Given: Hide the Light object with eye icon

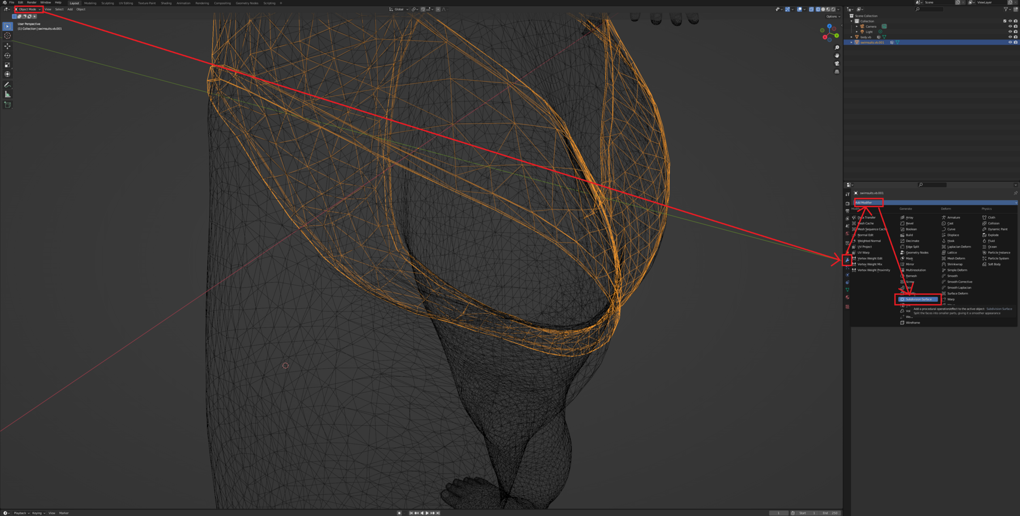Looking at the screenshot, I should click(1010, 32).
